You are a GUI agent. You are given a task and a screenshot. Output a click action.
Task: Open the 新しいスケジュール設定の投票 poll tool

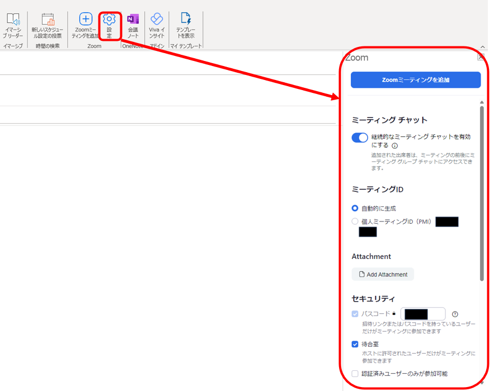[48, 26]
